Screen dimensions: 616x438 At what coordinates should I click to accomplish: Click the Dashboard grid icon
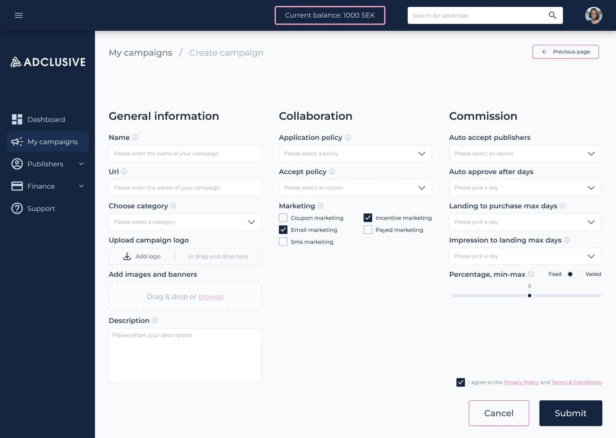click(17, 119)
